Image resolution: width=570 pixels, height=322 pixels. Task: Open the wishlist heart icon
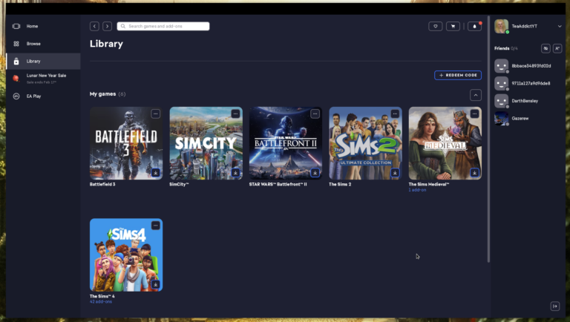coord(436,26)
